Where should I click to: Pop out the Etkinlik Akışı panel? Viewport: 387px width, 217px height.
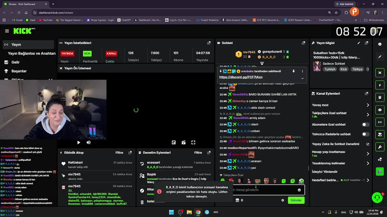[130, 153]
